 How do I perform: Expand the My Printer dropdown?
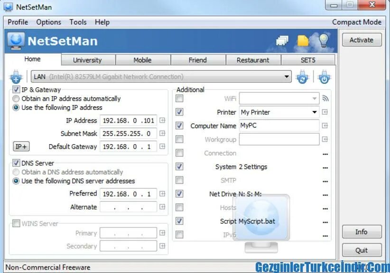315,112
